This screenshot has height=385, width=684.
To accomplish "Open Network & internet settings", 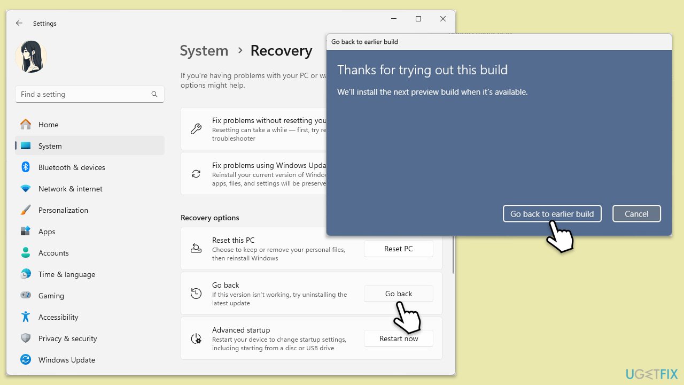I will point(71,189).
